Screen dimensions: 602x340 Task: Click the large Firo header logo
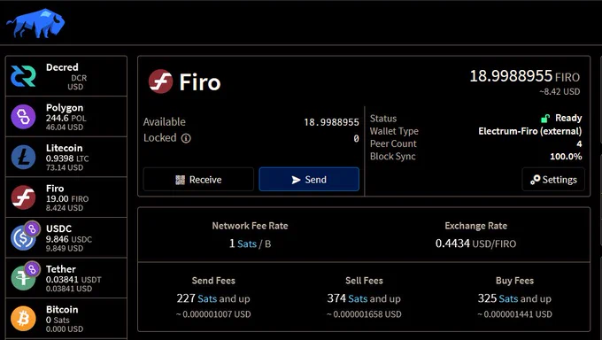coord(160,81)
